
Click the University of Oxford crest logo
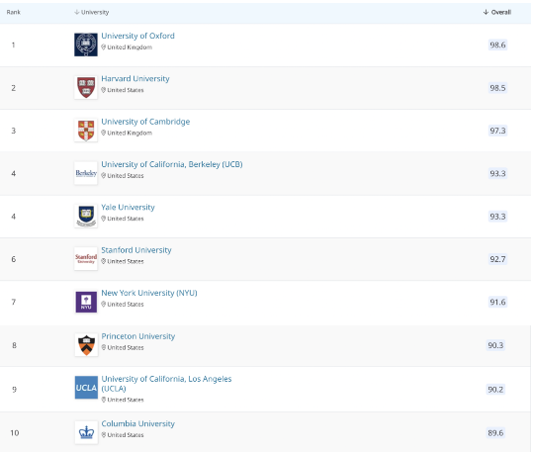86,45
